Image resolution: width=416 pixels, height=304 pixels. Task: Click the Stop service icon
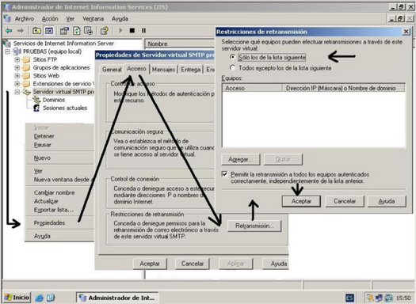[132, 31]
